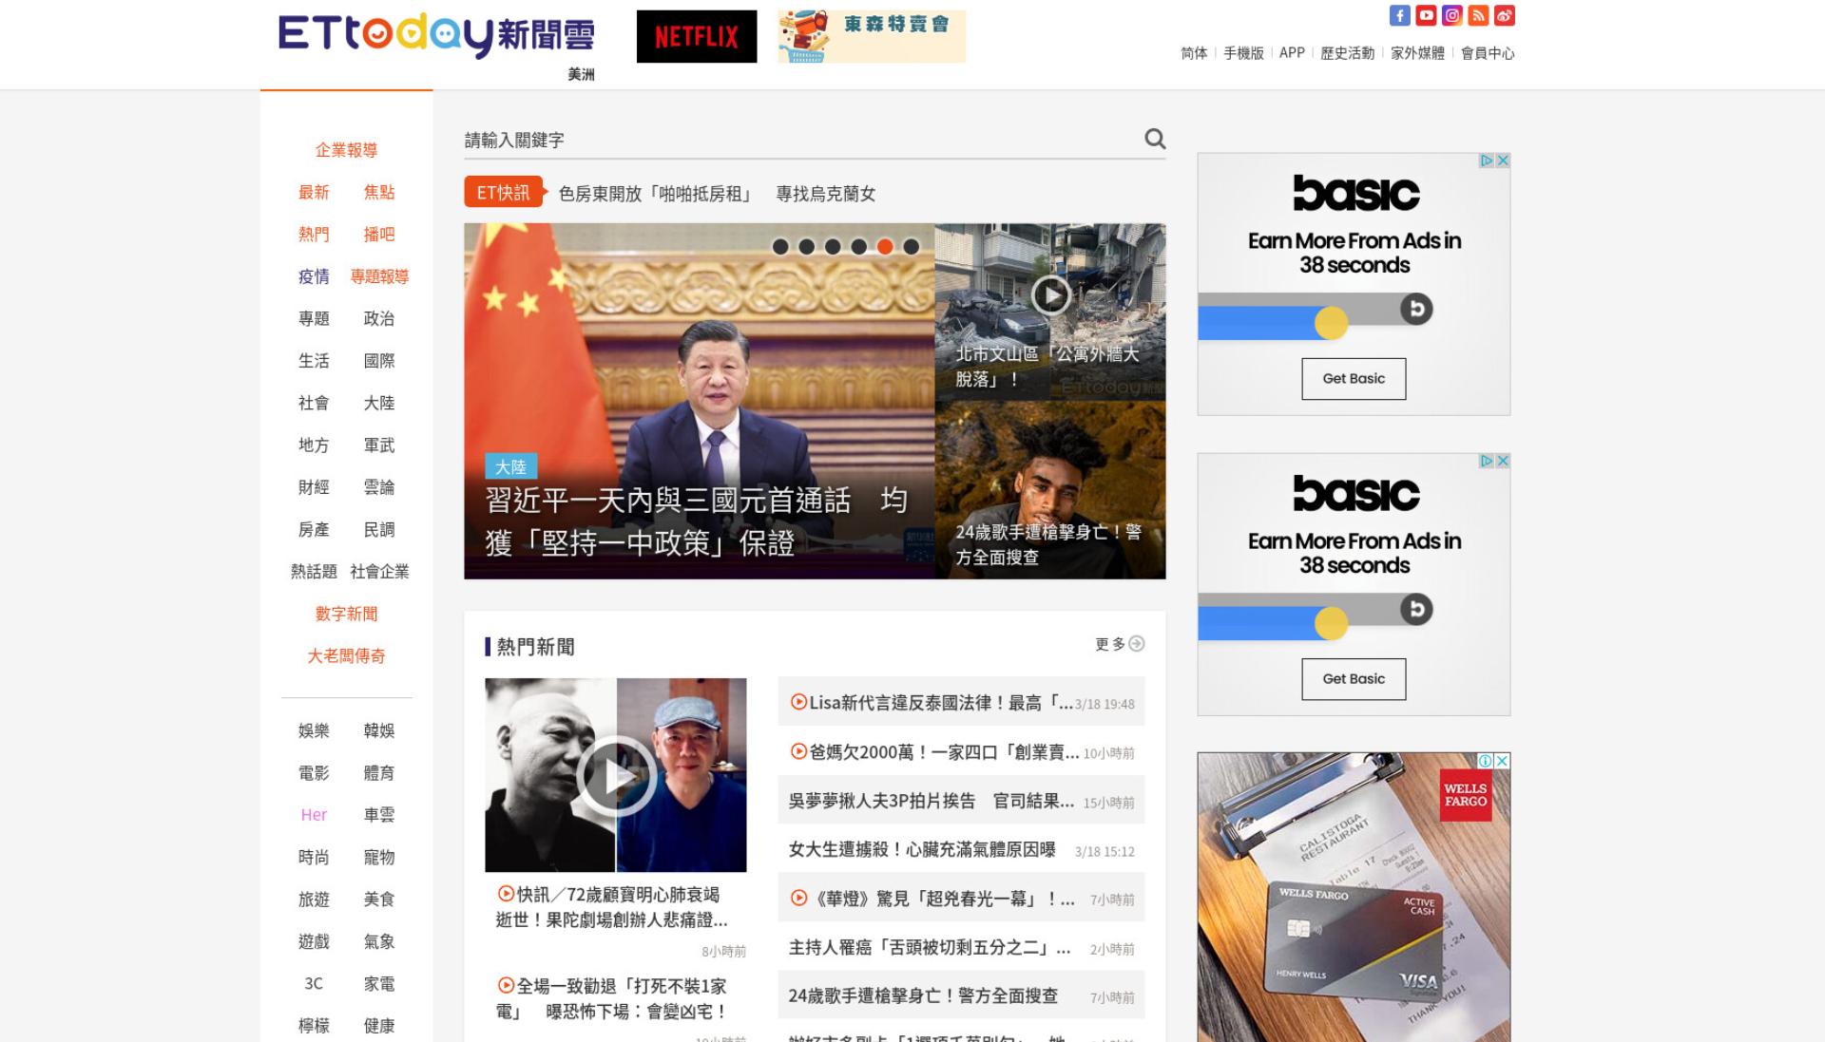The height and width of the screenshot is (1042, 1825).
Task: Open 主持人罹癌 news headline
Action: tap(930, 947)
